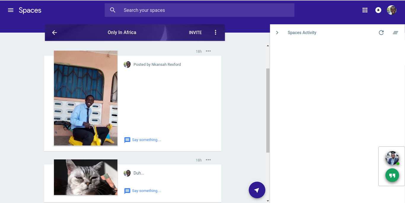Open the hamburger main menu
Screen dimensions: 405x203
click(x=11, y=10)
